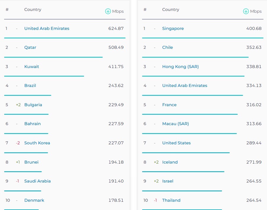The image size is (267, 210).
Task: Click the download arrow icon above 624.87 Mbps
Action: pos(108,11)
